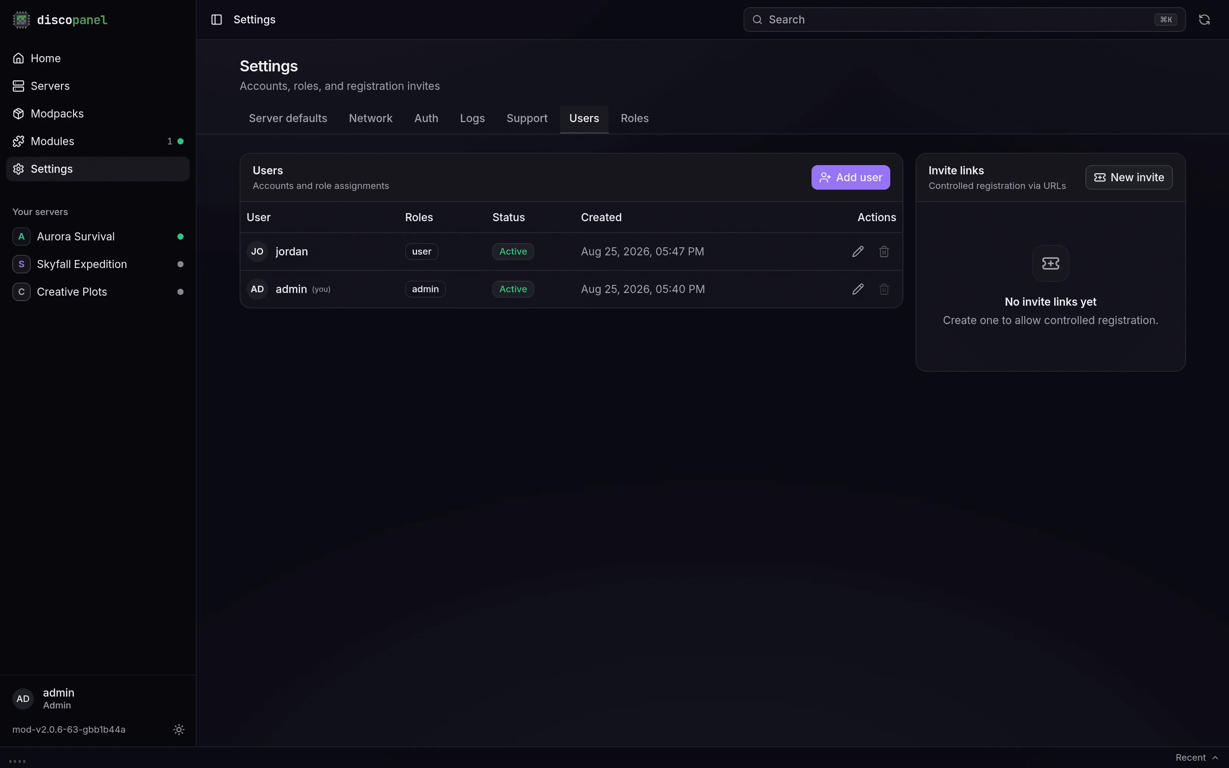Edit user jordan with the pencil icon
1229x768 pixels.
coord(858,252)
